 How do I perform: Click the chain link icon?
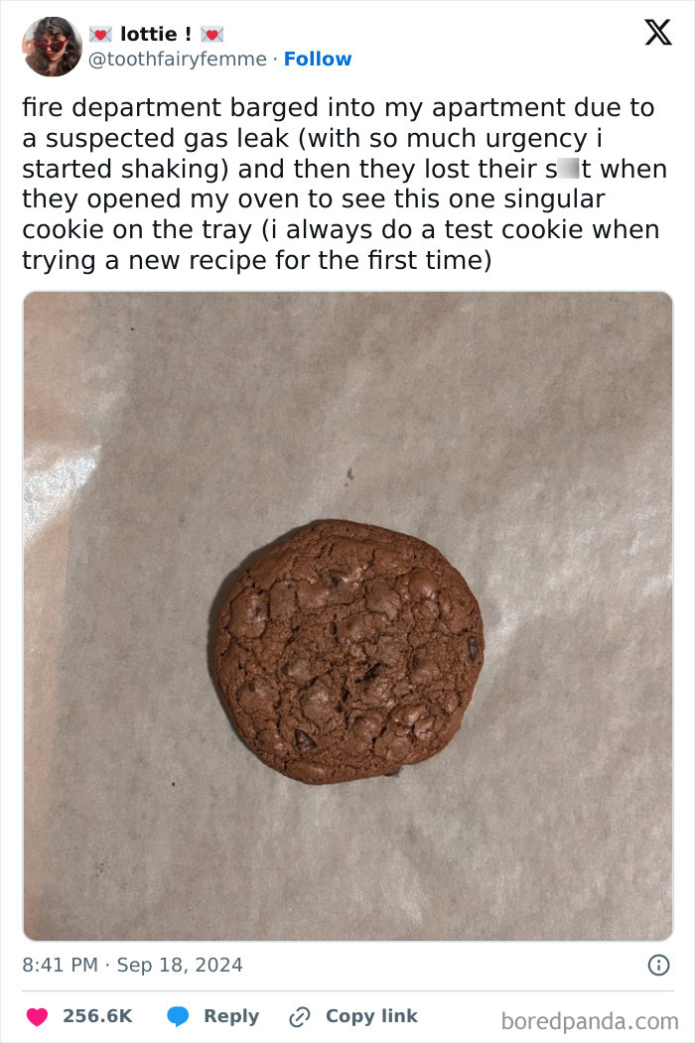[300, 1016]
